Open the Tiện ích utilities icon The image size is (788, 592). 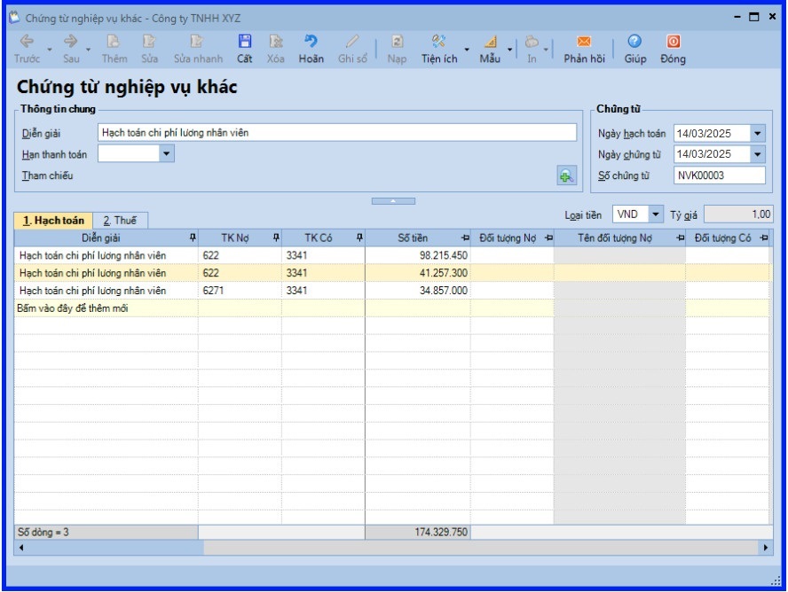[438, 41]
